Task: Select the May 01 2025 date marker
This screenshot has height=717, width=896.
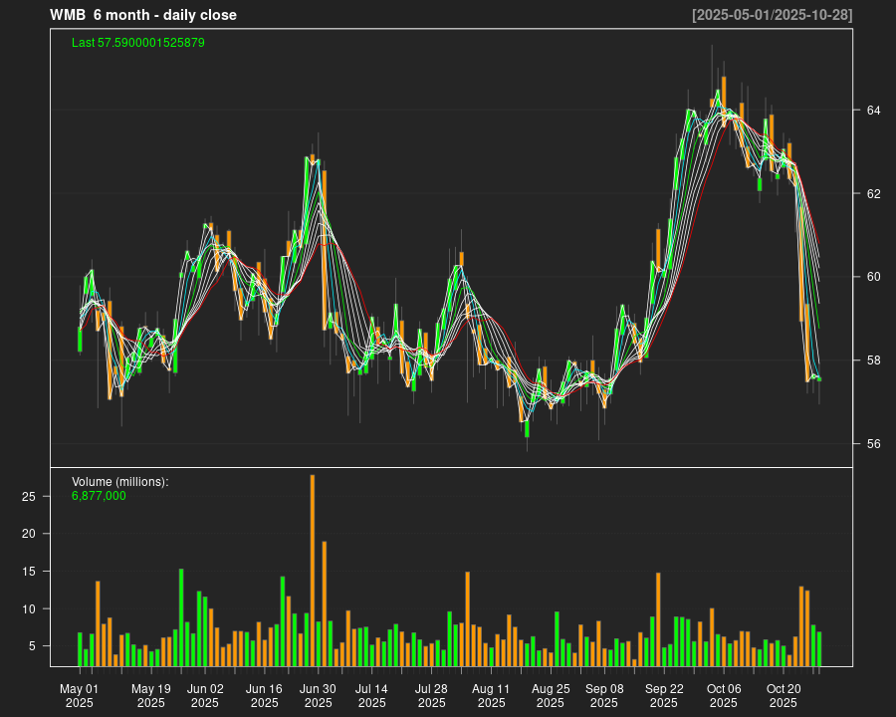Action: [x=80, y=695]
